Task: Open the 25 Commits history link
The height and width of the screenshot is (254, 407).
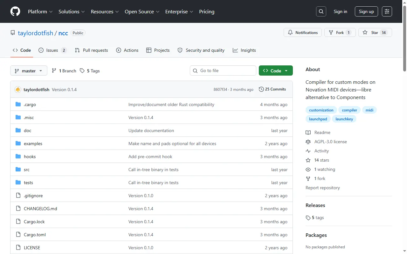Action: click(x=272, y=89)
